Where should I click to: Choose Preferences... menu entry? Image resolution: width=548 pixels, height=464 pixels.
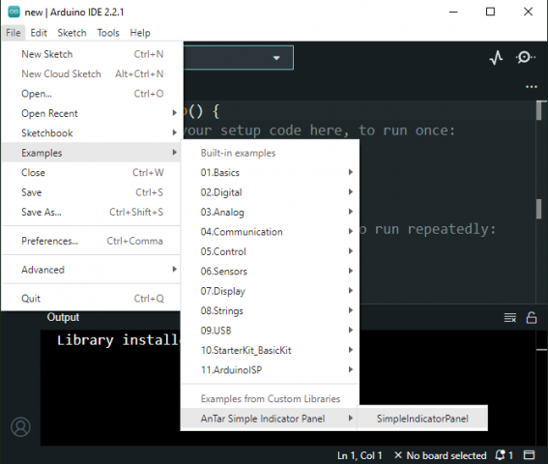click(92, 241)
